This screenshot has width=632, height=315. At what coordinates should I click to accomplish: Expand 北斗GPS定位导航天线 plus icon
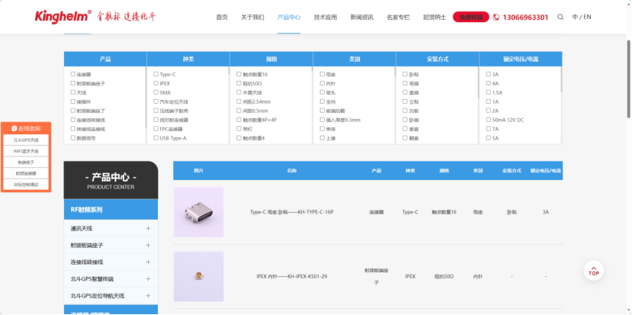[148, 296]
